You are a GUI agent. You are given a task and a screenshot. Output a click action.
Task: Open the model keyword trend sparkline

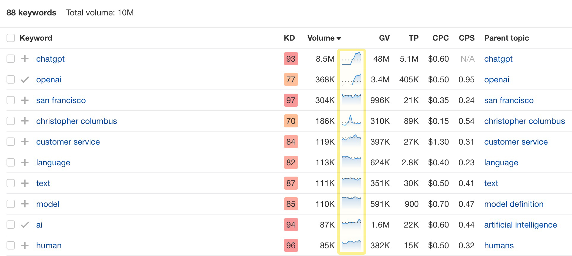(351, 203)
